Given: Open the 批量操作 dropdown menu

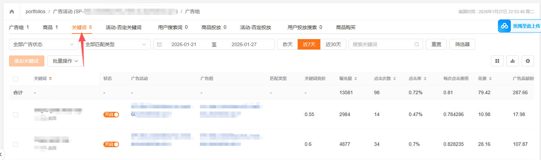Looking at the screenshot, I should pyautogui.click(x=66, y=61).
